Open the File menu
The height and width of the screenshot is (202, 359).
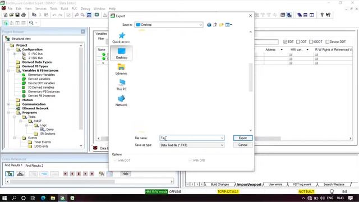click(x=10, y=9)
